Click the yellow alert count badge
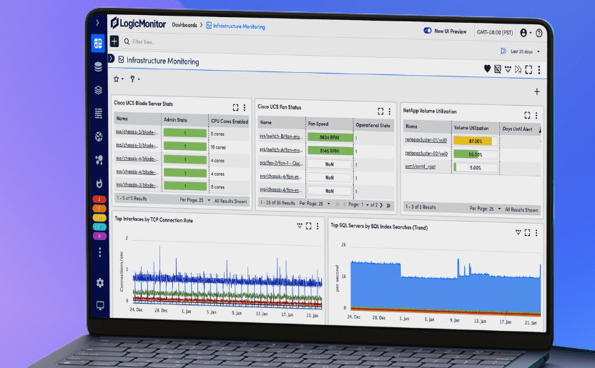 coord(99,217)
